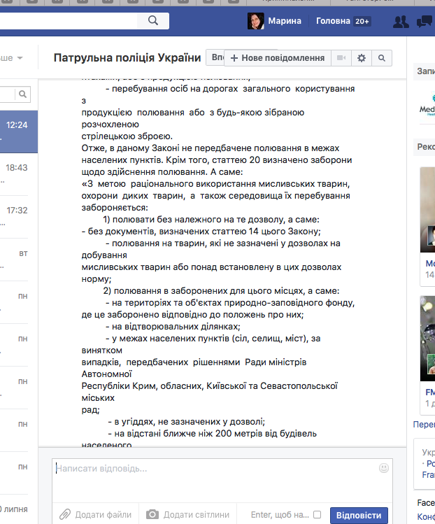
Task: Select the conversation from 12:24
Action: [x=19, y=132]
